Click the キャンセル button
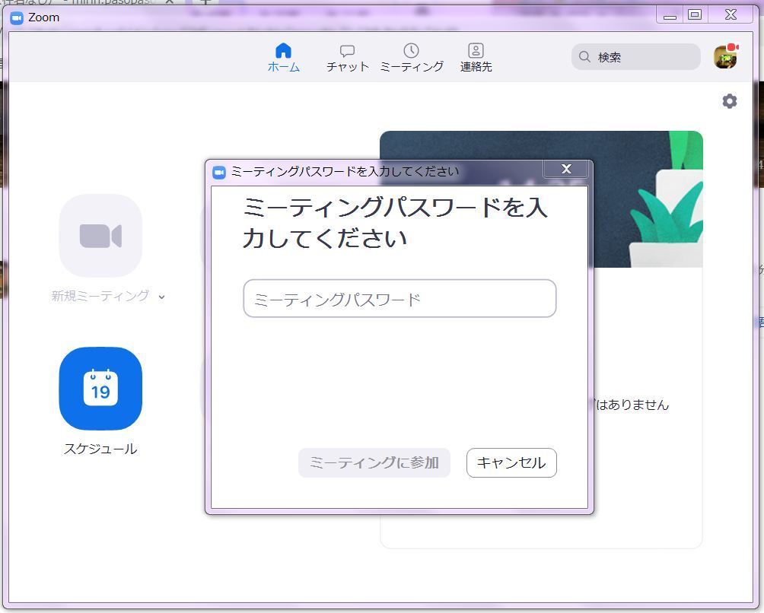Screen dimensions: 764x613 point(511,462)
